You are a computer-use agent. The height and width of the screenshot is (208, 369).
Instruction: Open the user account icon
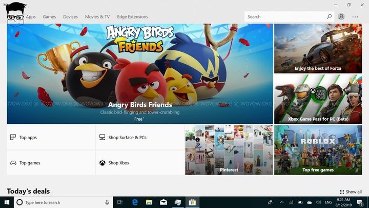pyautogui.click(x=341, y=16)
